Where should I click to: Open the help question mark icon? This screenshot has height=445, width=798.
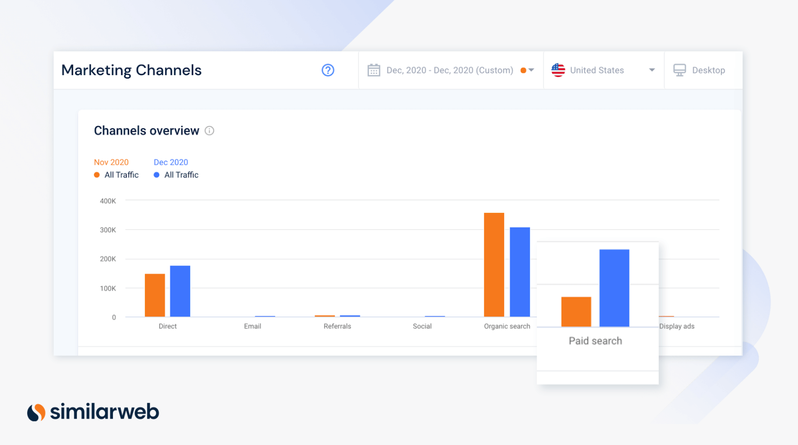coord(328,70)
